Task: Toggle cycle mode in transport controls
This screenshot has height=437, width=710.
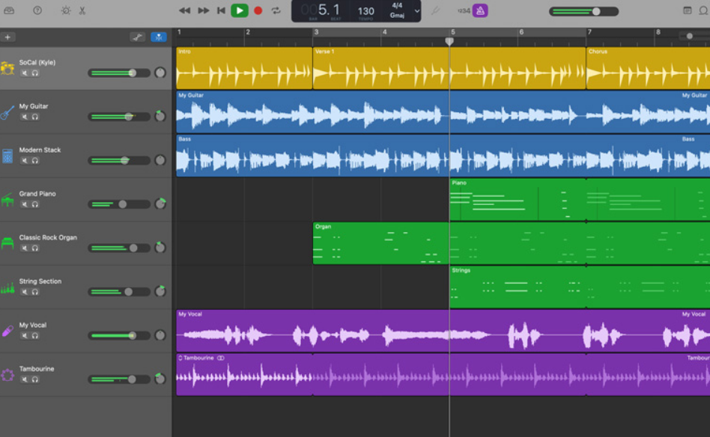Action: (276, 10)
